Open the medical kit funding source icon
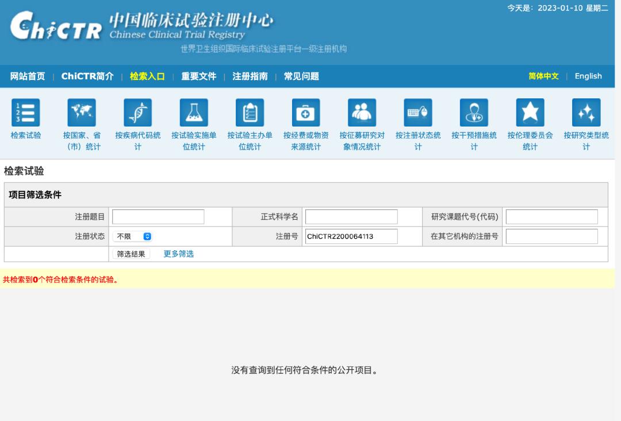The image size is (621, 421). 306,113
